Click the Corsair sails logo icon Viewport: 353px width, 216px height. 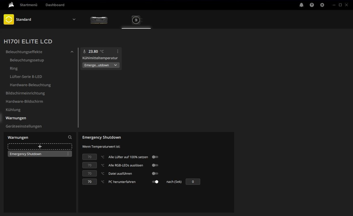coord(11,5)
